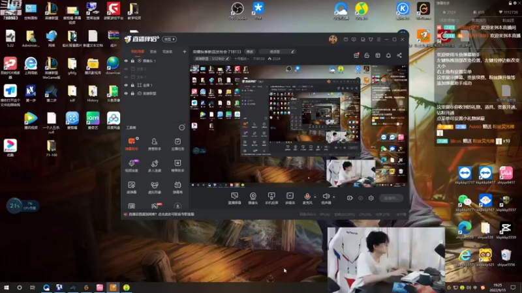This screenshot has width=522, height=293.
Task: Open the 视频连麦 video co-stream tool
Action: click(x=132, y=165)
